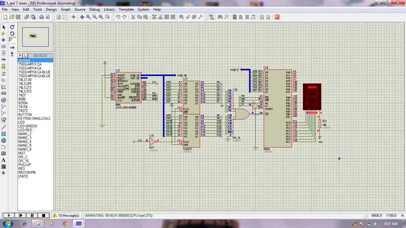Screen dimensions: 406x228
Task: Pause the running simulation
Action: [x=32, y=215]
